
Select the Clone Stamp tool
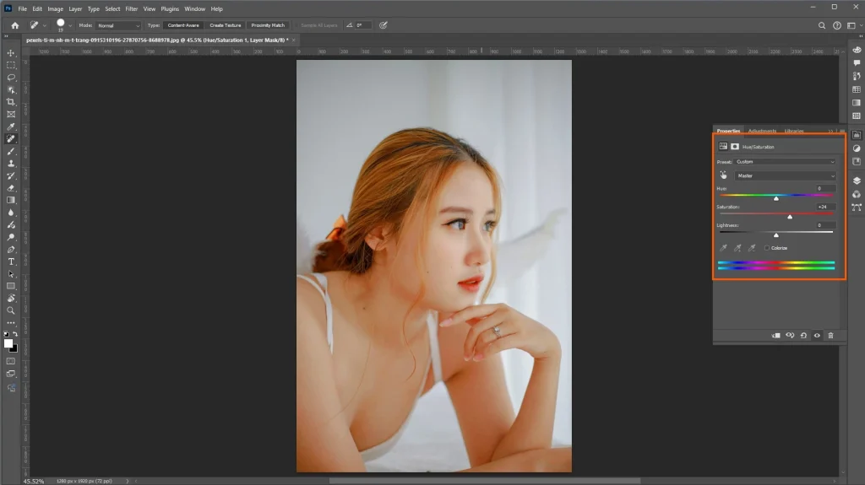tap(11, 164)
